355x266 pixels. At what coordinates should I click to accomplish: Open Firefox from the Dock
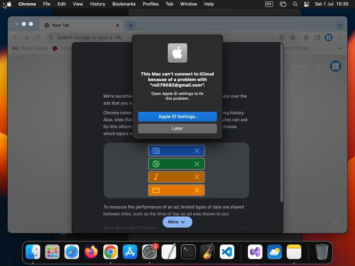pyautogui.click(x=91, y=252)
